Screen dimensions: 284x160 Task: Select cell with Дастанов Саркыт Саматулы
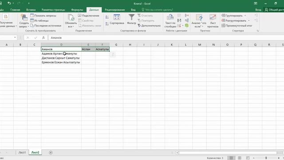pyautogui.click(x=61, y=58)
